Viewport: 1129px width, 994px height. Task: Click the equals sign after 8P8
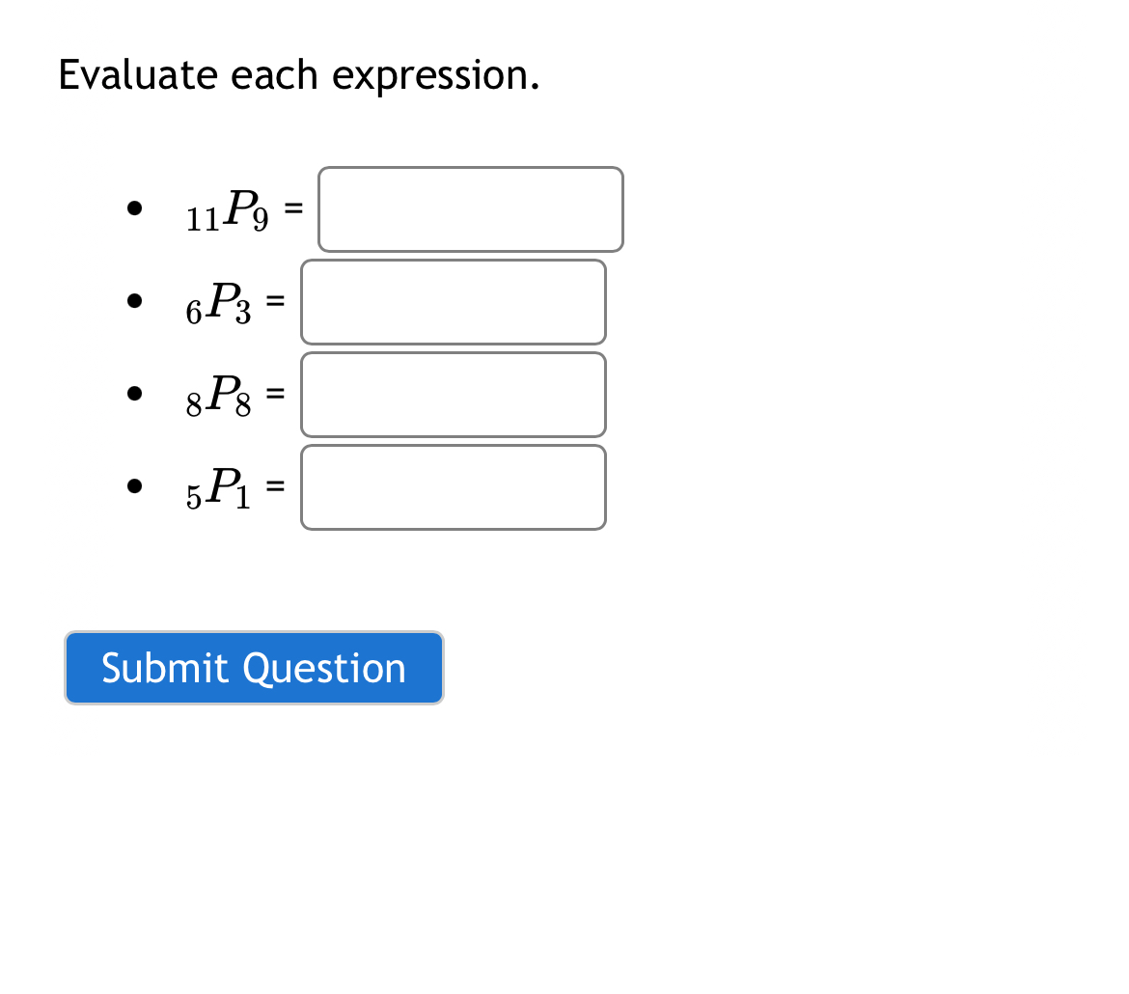[x=277, y=393]
